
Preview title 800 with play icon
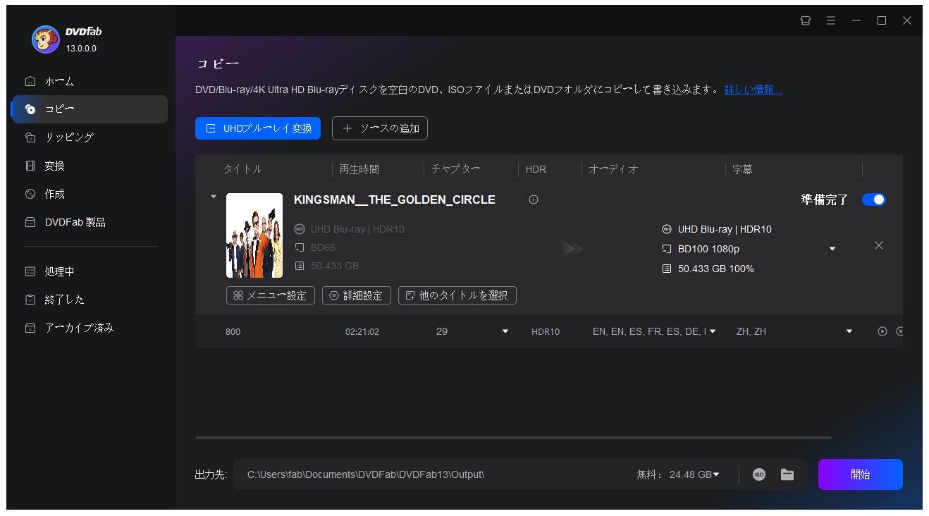point(882,331)
